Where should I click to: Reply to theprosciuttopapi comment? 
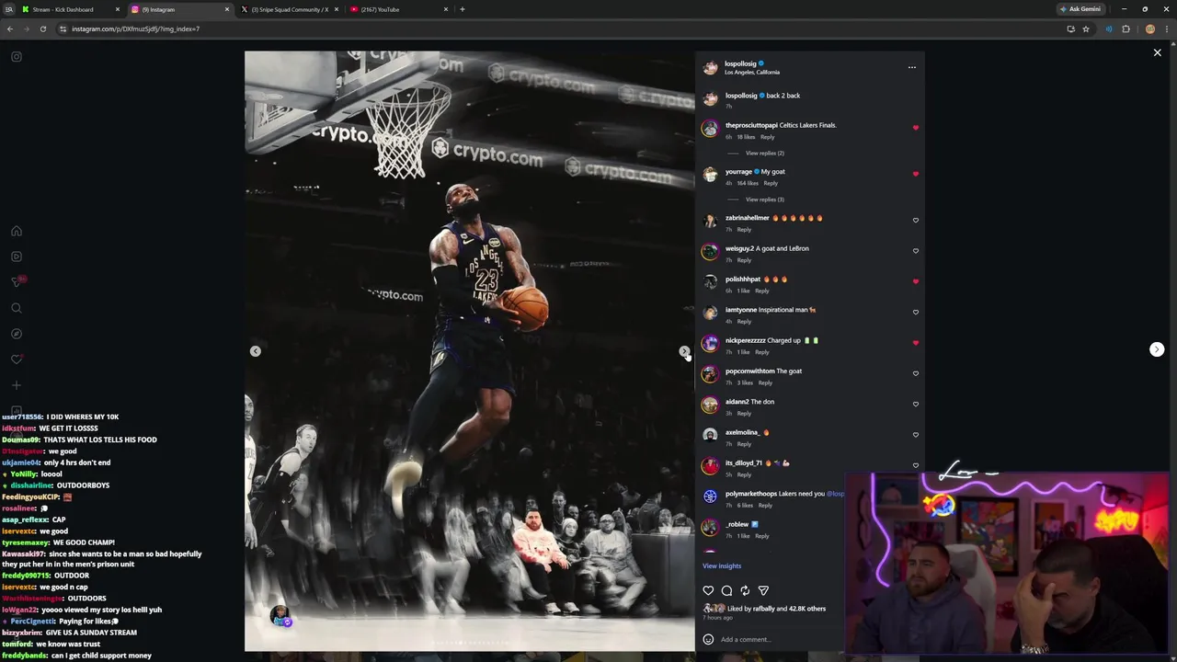[x=768, y=137]
